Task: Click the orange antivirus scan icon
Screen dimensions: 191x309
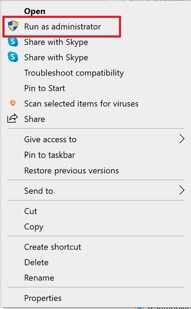Action: click(13, 103)
